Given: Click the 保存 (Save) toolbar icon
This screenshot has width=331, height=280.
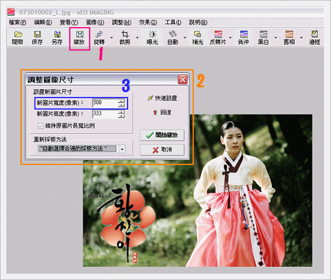Looking at the screenshot, I should pyautogui.click(x=37, y=38).
